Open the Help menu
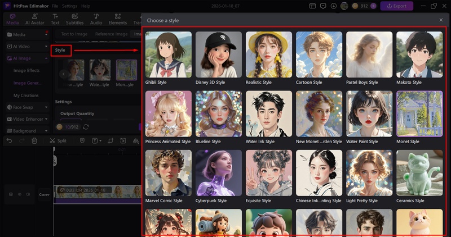Viewport: 451px width, 237px height. click(x=86, y=6)
